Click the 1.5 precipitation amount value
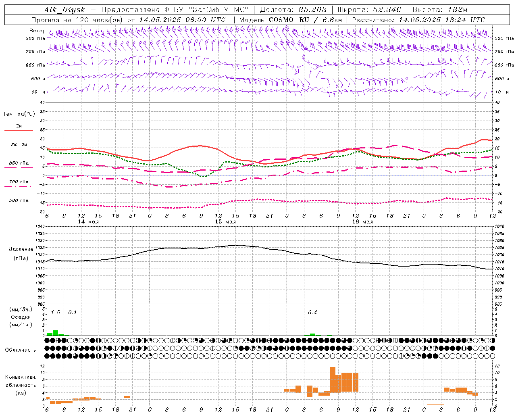The width and height of the screenshot is (516, 413). pyautogui.click(x=55, y=313)
